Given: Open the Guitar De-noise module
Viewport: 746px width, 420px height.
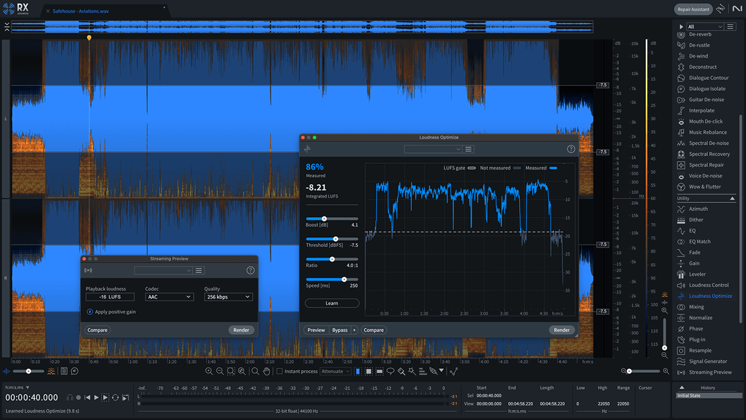Looking at the screenshot, I should [706, 100].
